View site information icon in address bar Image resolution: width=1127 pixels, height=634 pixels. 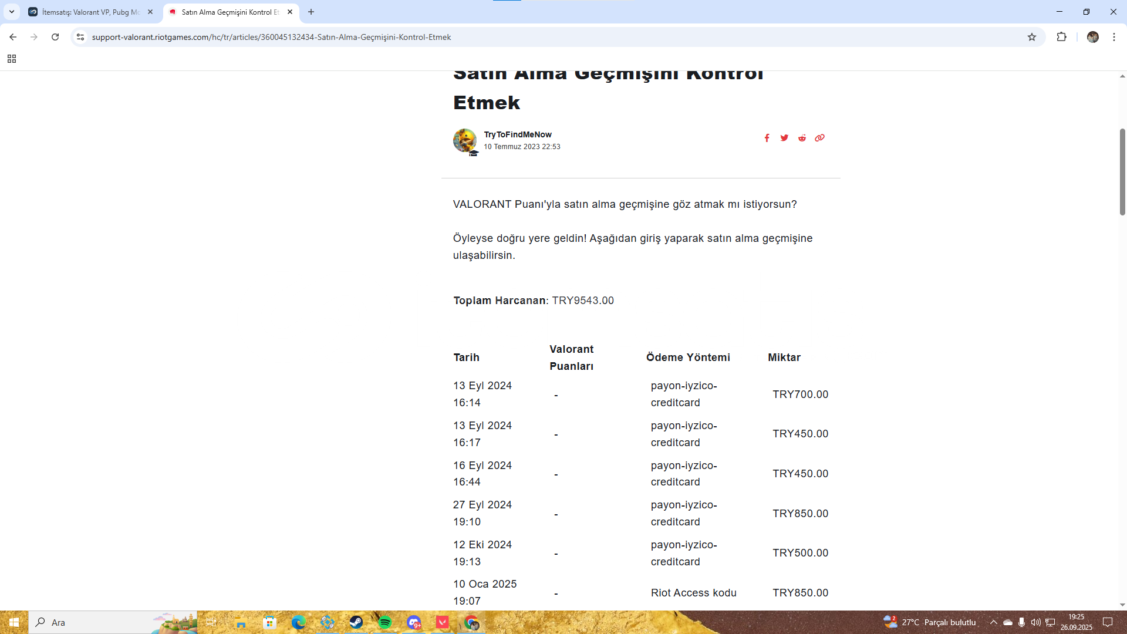[x=80, y=37]
